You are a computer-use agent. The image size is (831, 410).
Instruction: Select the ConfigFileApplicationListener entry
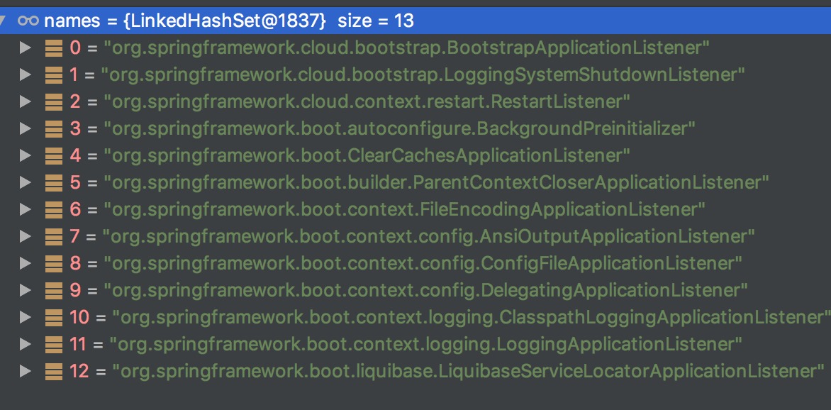pyautogui.click(x=423, y=263)
